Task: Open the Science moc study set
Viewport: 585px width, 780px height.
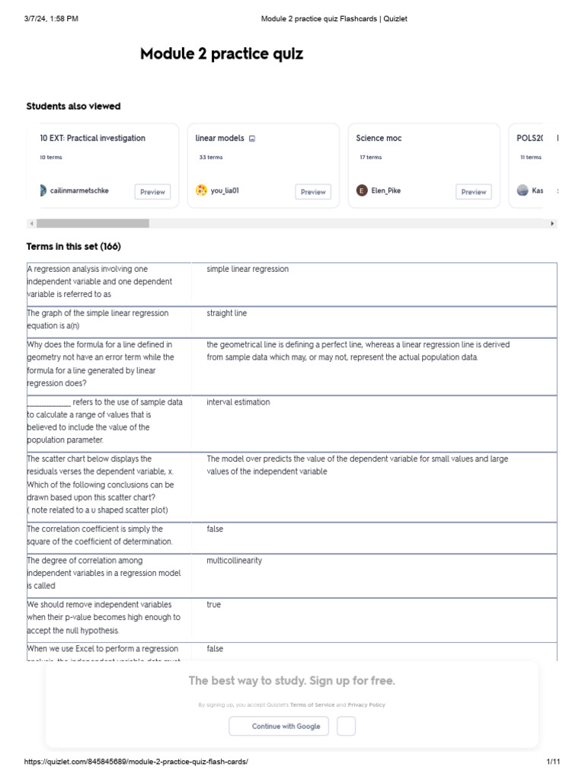Action: [x=379, y=139]
